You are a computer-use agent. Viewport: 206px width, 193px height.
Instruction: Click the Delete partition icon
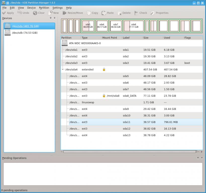pyautogui.click(x=119, y=13)
